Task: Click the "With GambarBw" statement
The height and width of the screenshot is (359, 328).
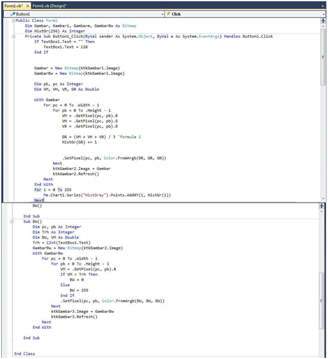Action: pos(47,253)
